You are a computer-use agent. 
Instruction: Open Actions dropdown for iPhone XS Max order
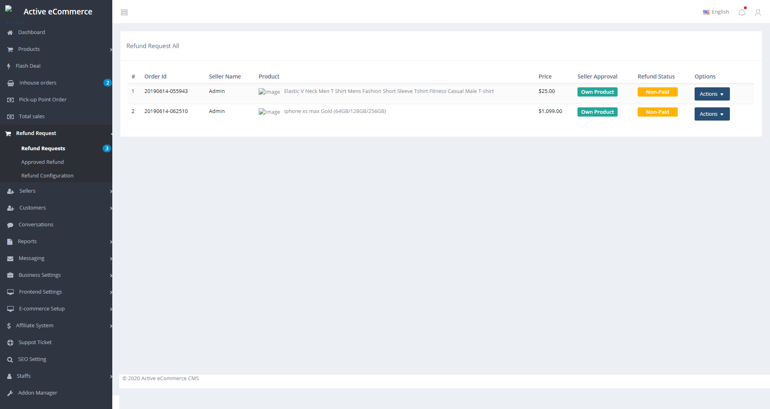(712, 114)
